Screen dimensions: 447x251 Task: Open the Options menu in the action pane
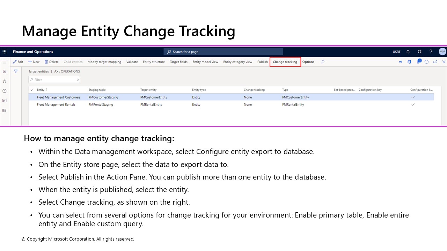click(308, 62)
